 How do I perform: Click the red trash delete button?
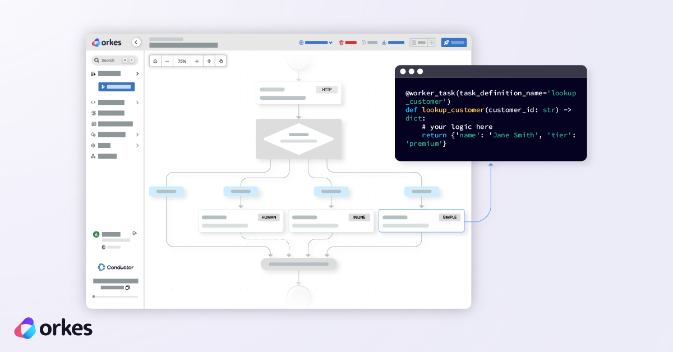[x=348, y=43]
